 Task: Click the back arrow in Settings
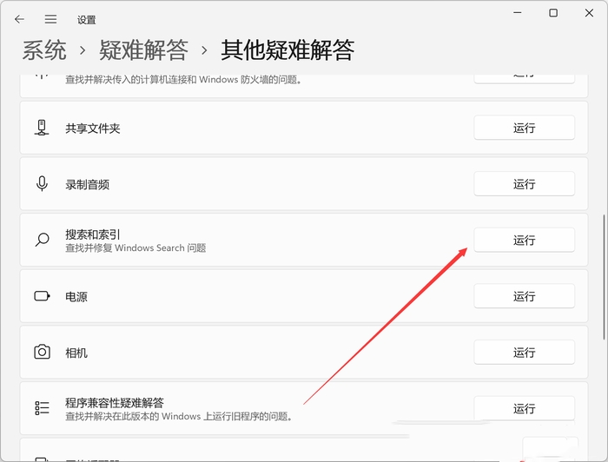point(19,19)
